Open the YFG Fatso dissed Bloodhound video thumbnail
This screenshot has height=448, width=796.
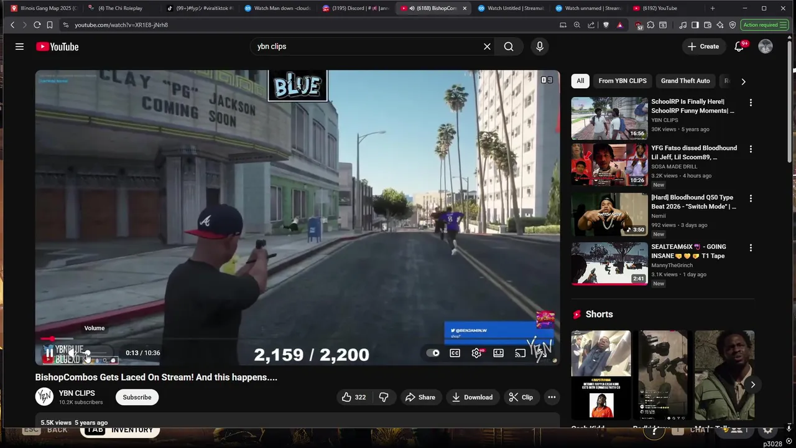point(609,165)
